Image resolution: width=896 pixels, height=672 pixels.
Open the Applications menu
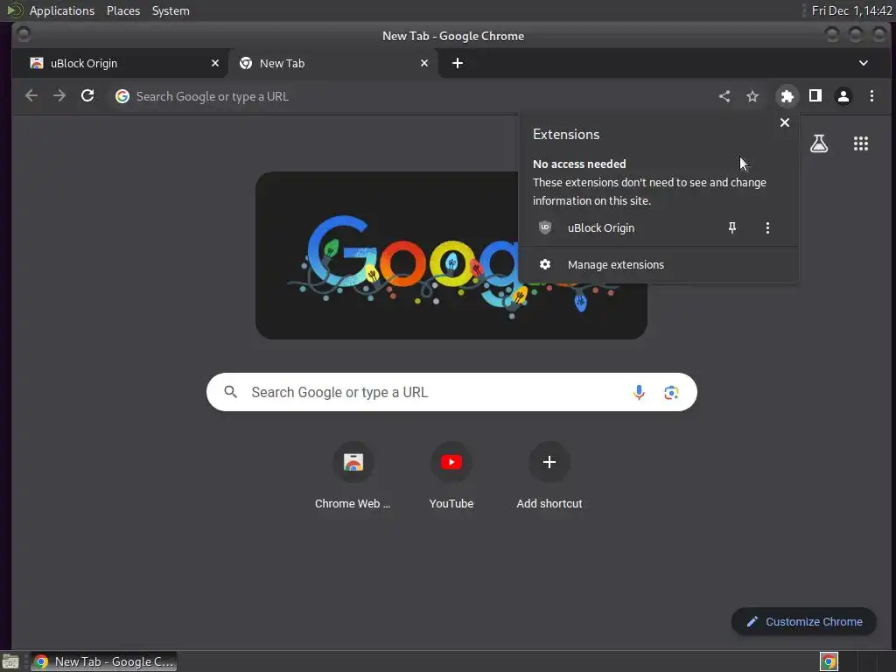coord(62,10)
